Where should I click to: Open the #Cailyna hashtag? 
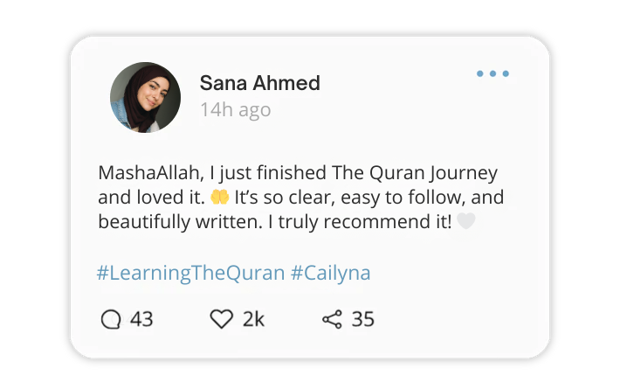coord(330,273)
